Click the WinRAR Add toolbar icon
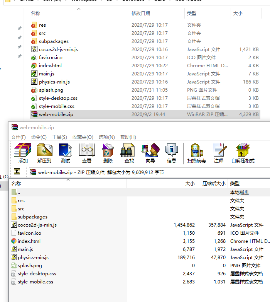 click(x=23, y=150)
